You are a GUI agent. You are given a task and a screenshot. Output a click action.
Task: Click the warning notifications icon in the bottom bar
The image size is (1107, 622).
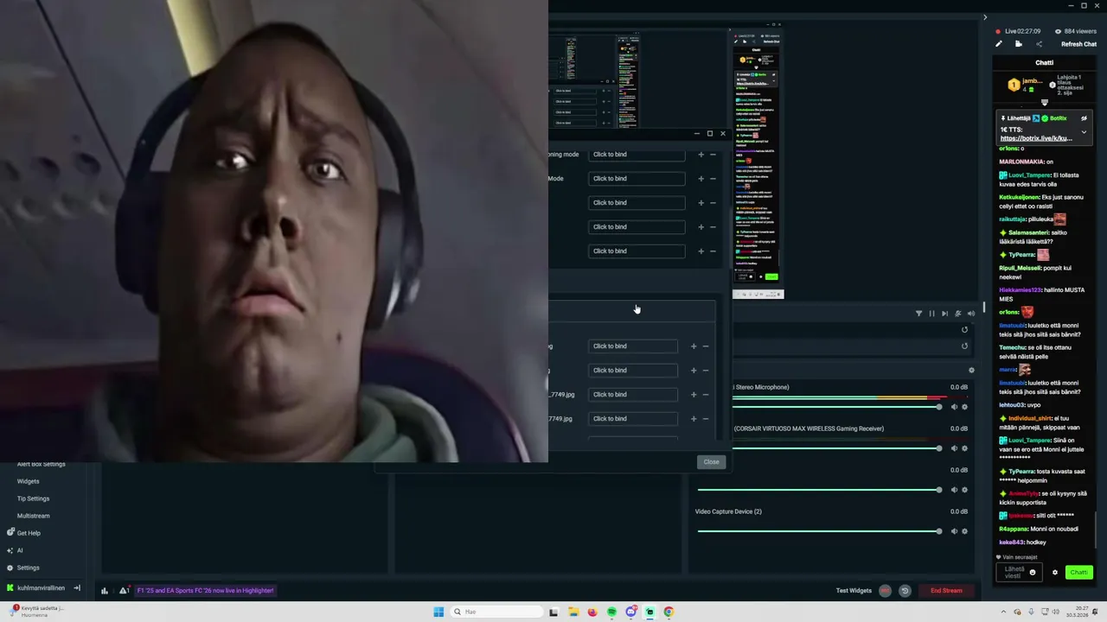click(125, 591)
